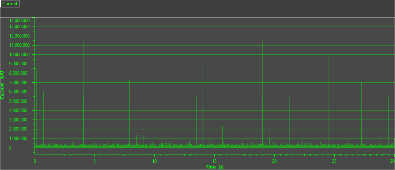
Task: Select the 5.000.000 Y-axis tick label
Action: tap(19, 101)
